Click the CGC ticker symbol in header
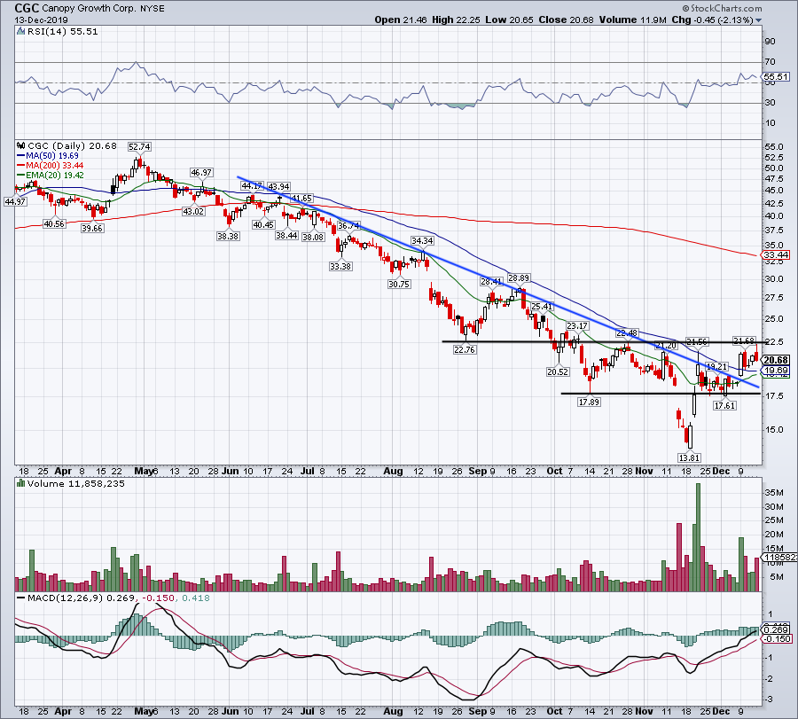This screenshot has height=719, width=798. pyautogui.click(x=26, y=8)
